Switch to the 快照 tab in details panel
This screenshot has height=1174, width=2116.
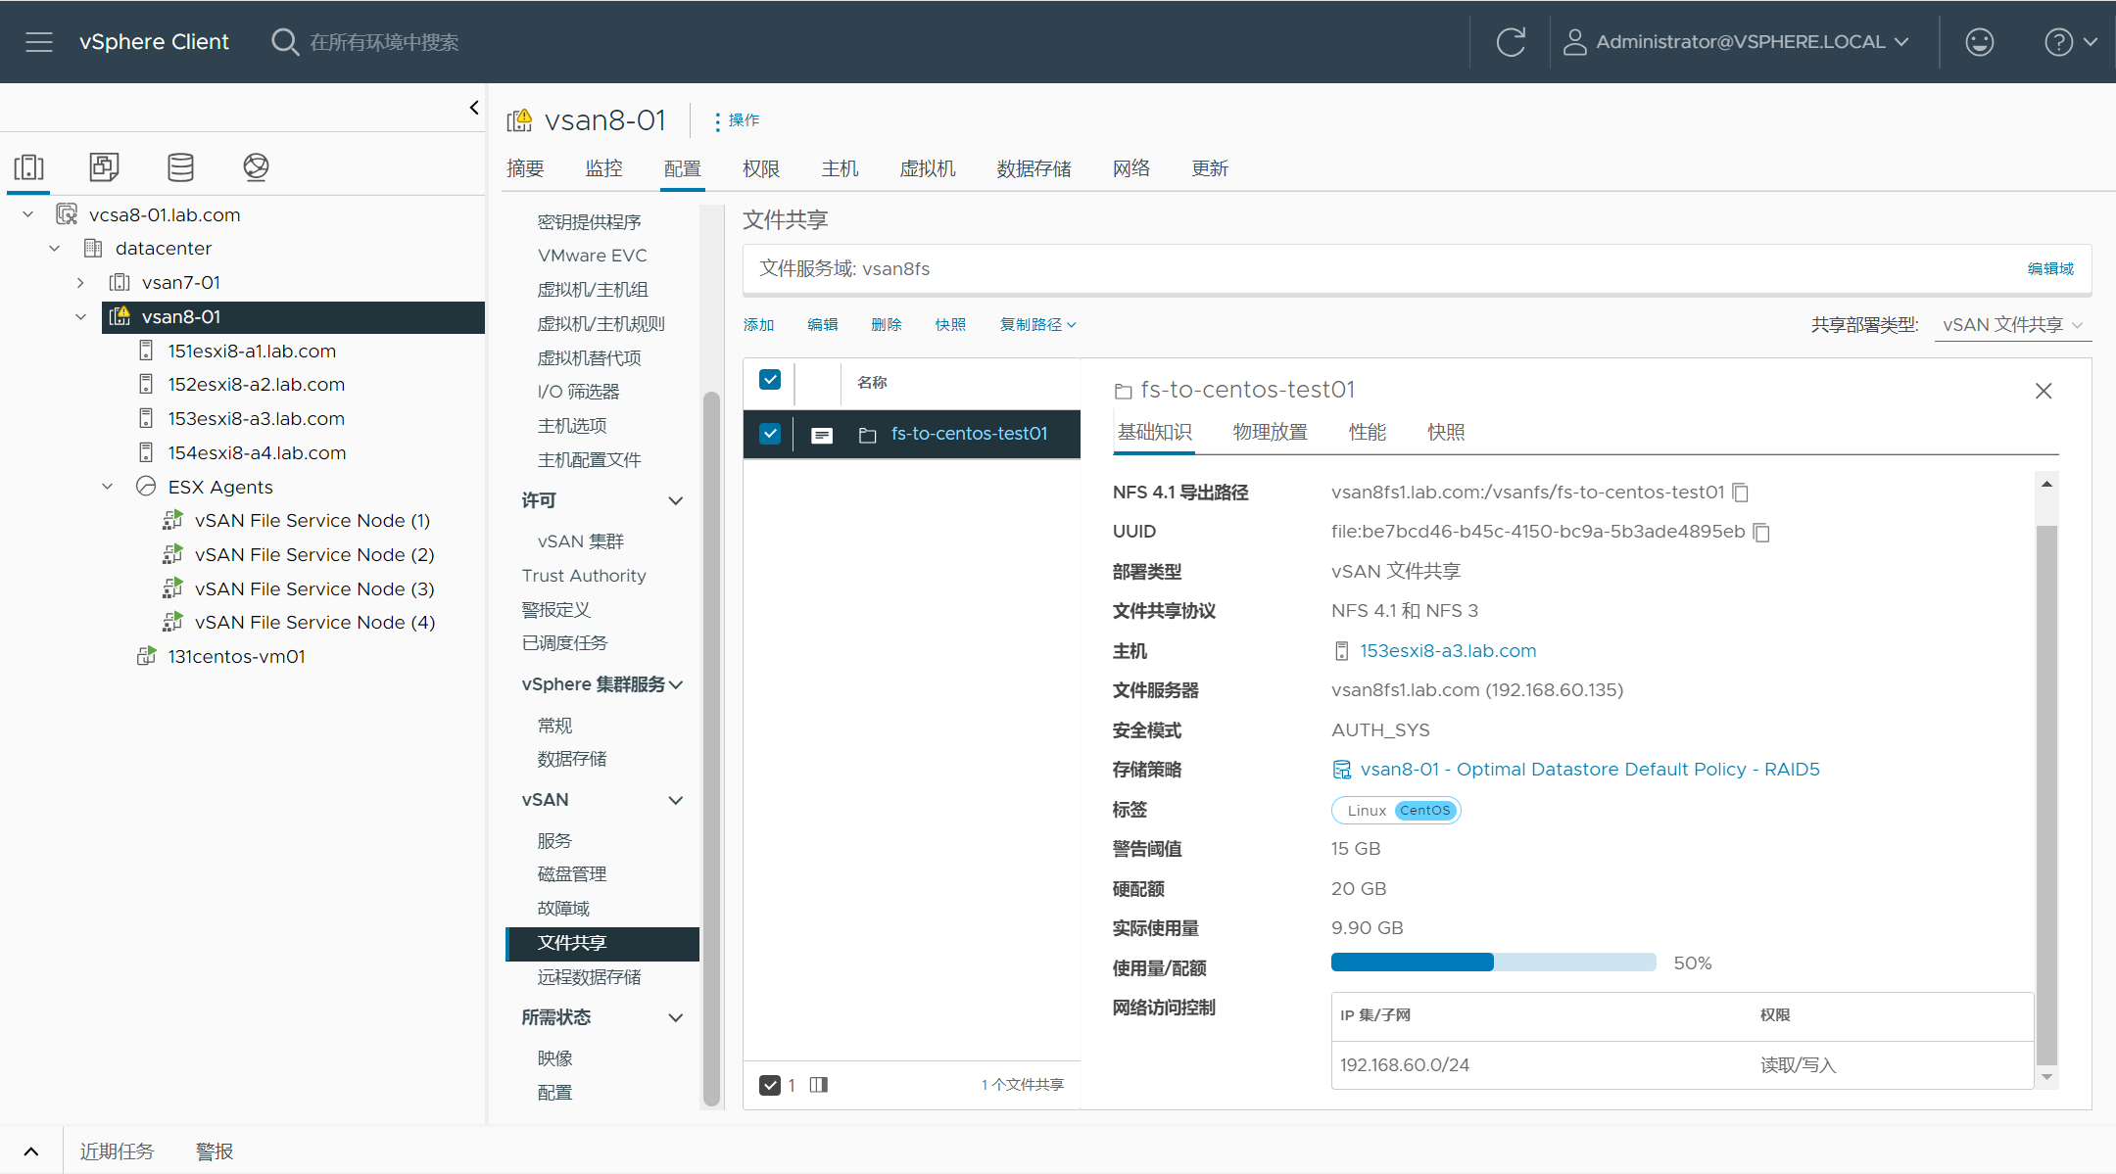point(1446,432)
